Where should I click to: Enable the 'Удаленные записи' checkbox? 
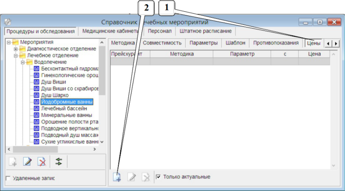click(x=7, y=178)
